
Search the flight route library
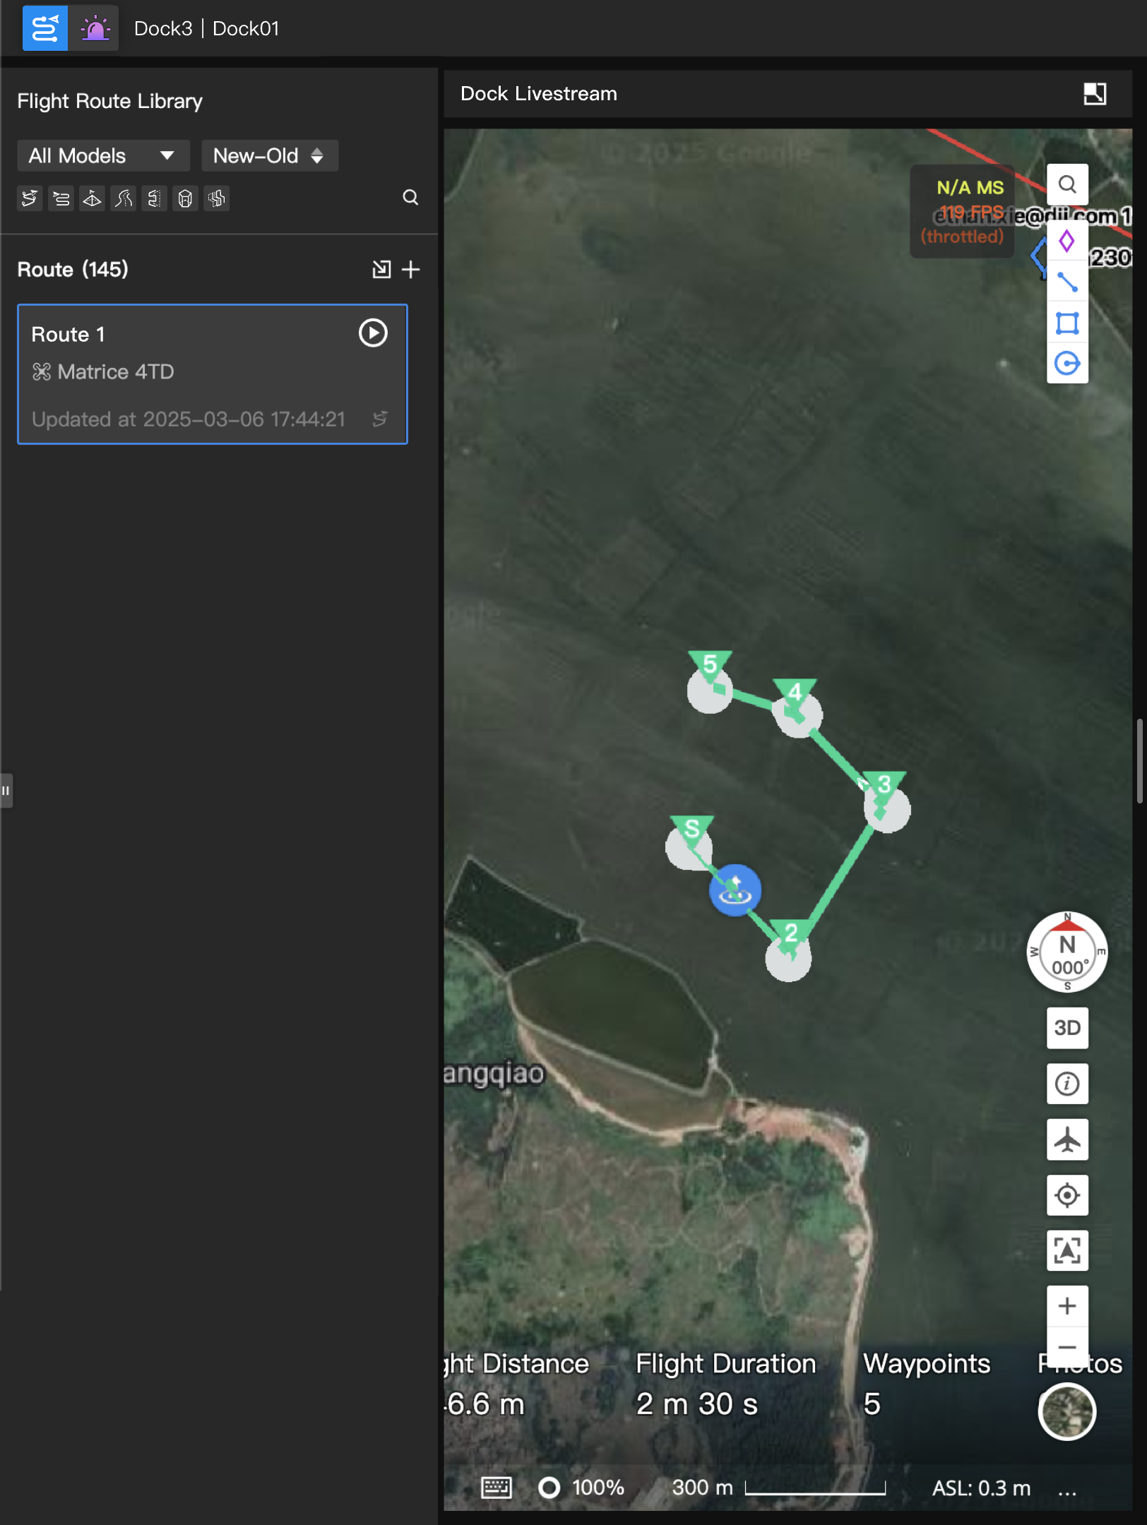pyautogui.click(x=410, y=198)
